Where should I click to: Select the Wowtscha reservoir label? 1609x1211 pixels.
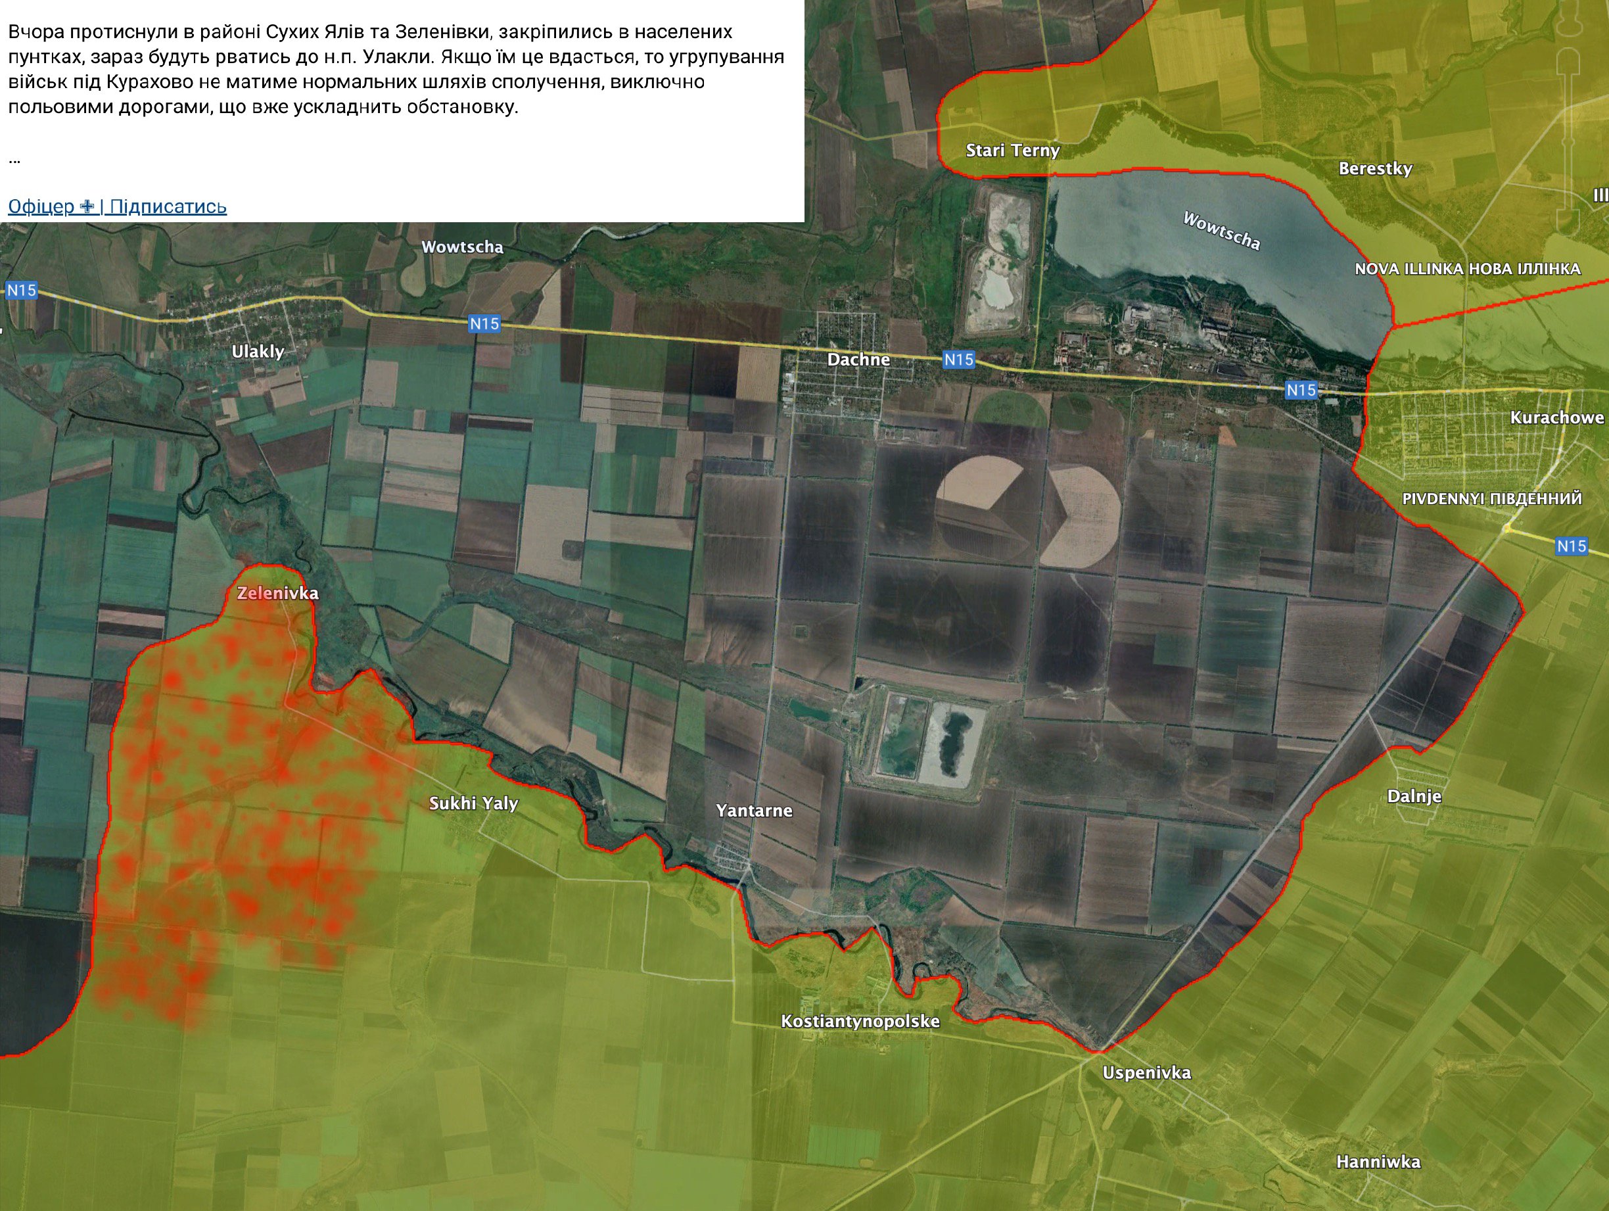pyautogui.click(x=1221, y=231)
